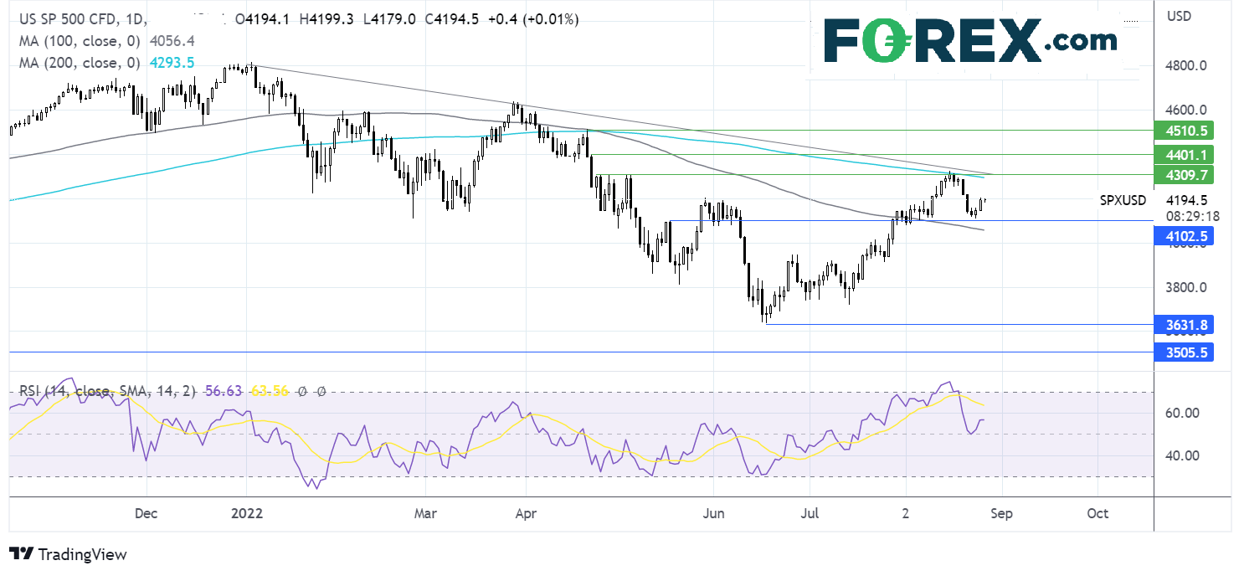This screenshot has width=1244, height=576.
Task: Click the Apr date axis label
Action: 525,513
